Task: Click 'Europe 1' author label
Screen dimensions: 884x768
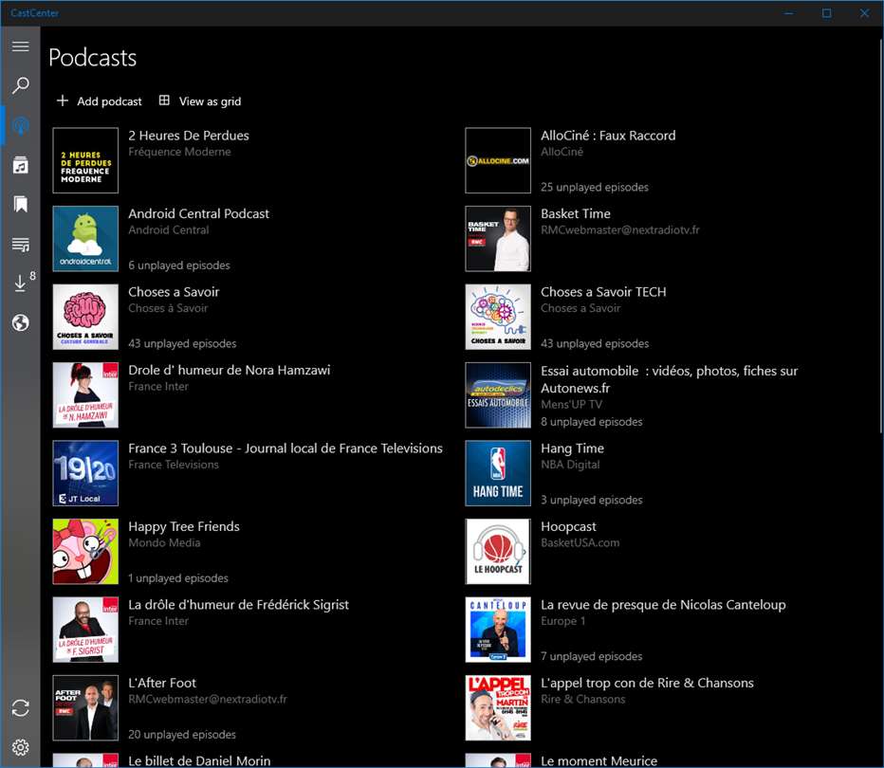Action: 562,621
